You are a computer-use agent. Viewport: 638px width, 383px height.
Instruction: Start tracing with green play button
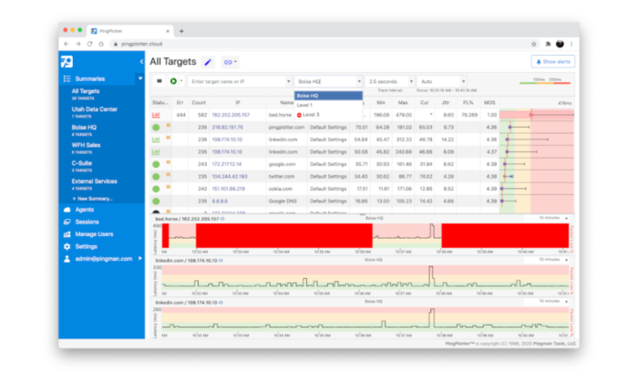(x=173, y=81)
